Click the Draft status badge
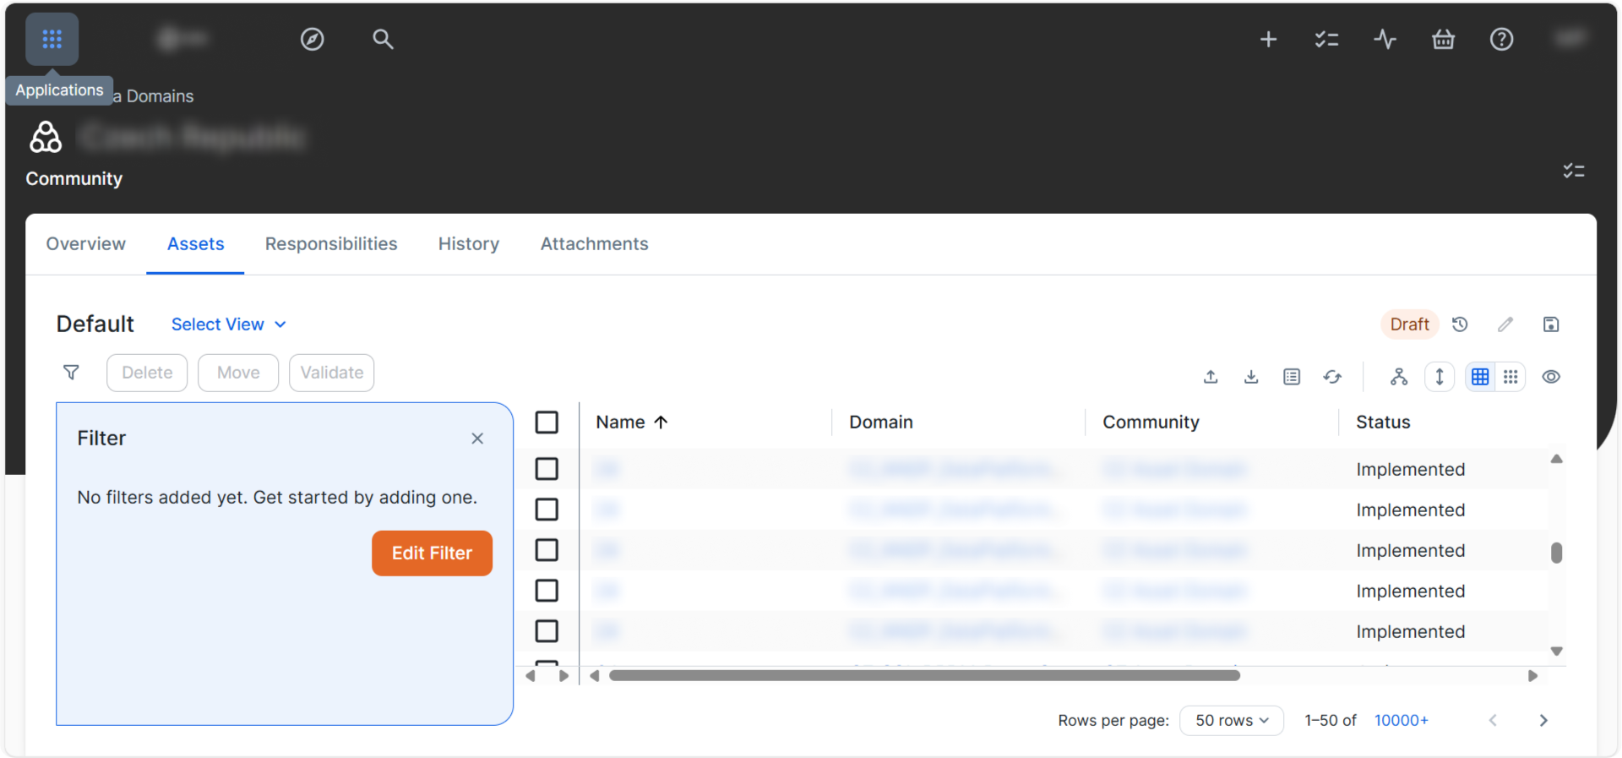The height and width of the screenshot is (758, 1622). pos(1409,324)
